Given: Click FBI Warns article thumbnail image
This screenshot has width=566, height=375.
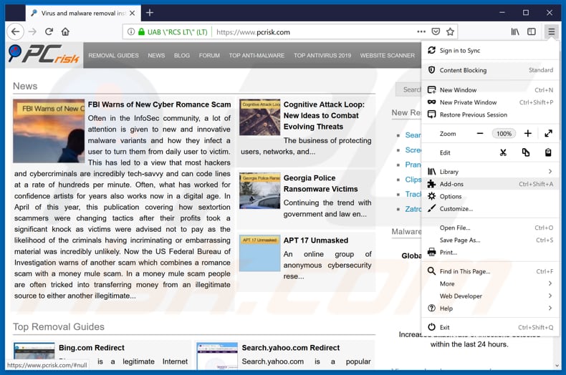Looking at the screenshot, I should [x=49, y=131].
